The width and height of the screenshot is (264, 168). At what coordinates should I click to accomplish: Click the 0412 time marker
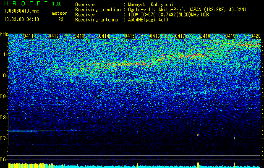tap(54, 36)
